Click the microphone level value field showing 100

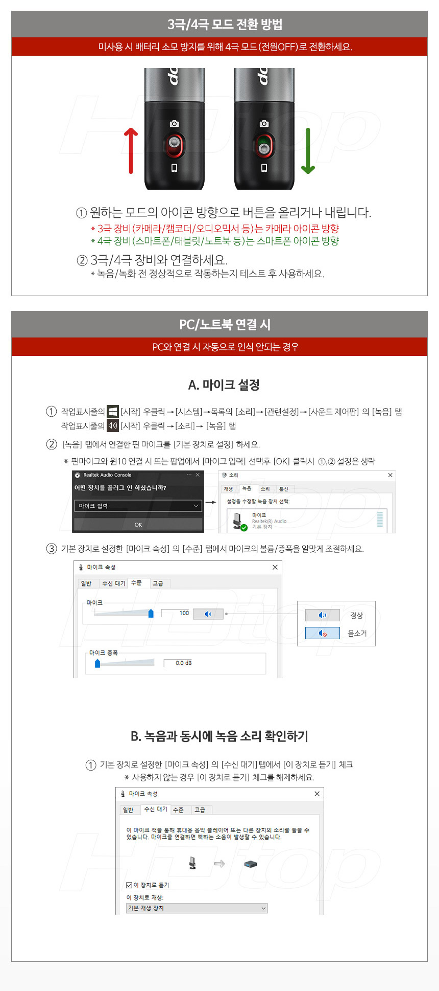point(176,613)
